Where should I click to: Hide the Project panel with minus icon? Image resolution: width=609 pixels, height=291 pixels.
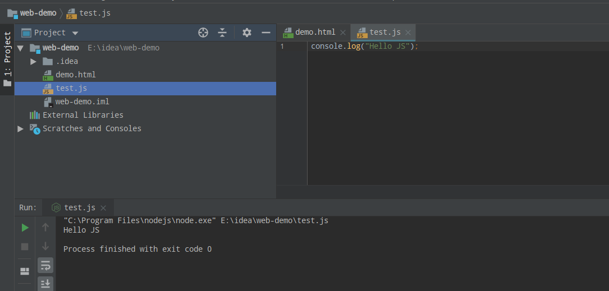point(266,33)
